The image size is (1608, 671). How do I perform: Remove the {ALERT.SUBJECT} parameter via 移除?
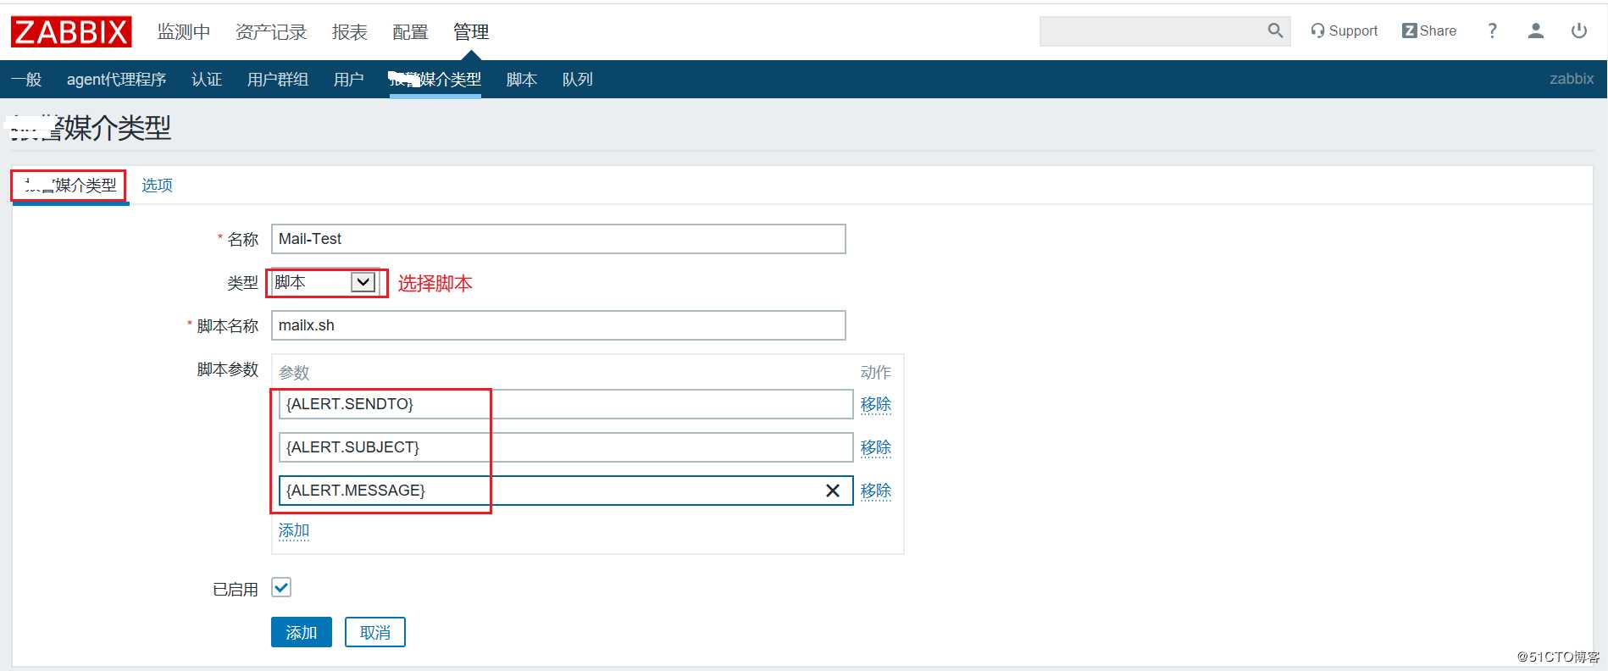click(x=876, y=447)
